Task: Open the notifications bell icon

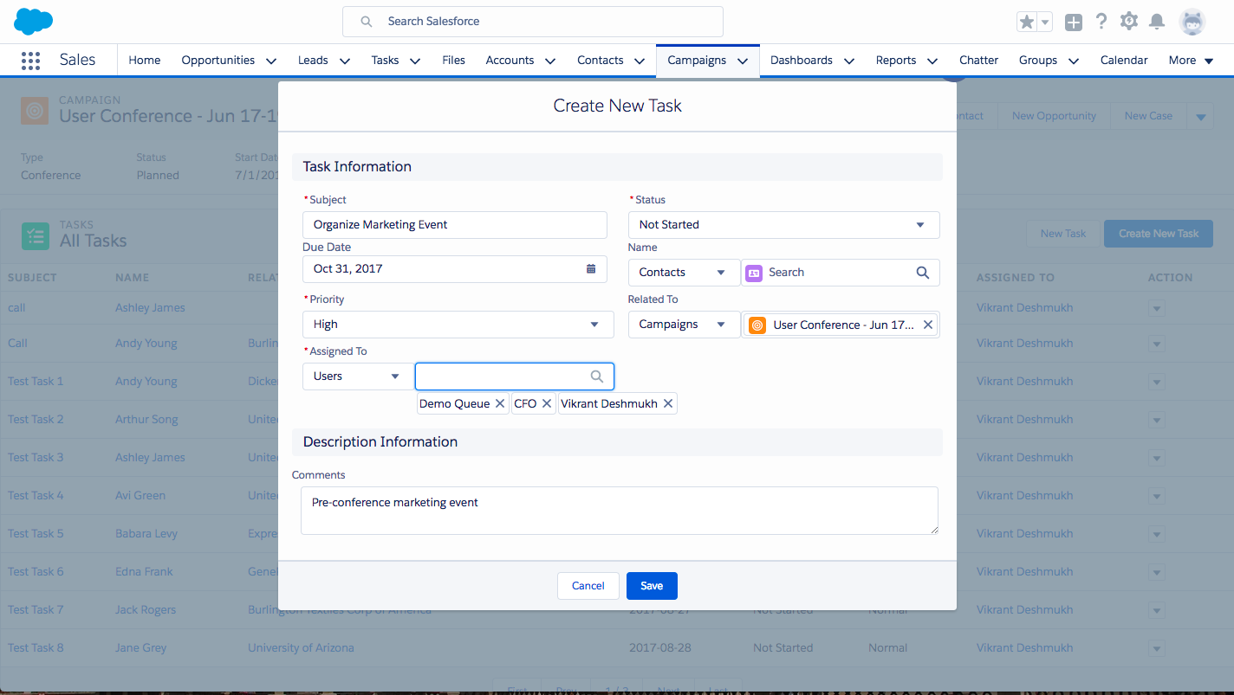Action: (1157, 21)
